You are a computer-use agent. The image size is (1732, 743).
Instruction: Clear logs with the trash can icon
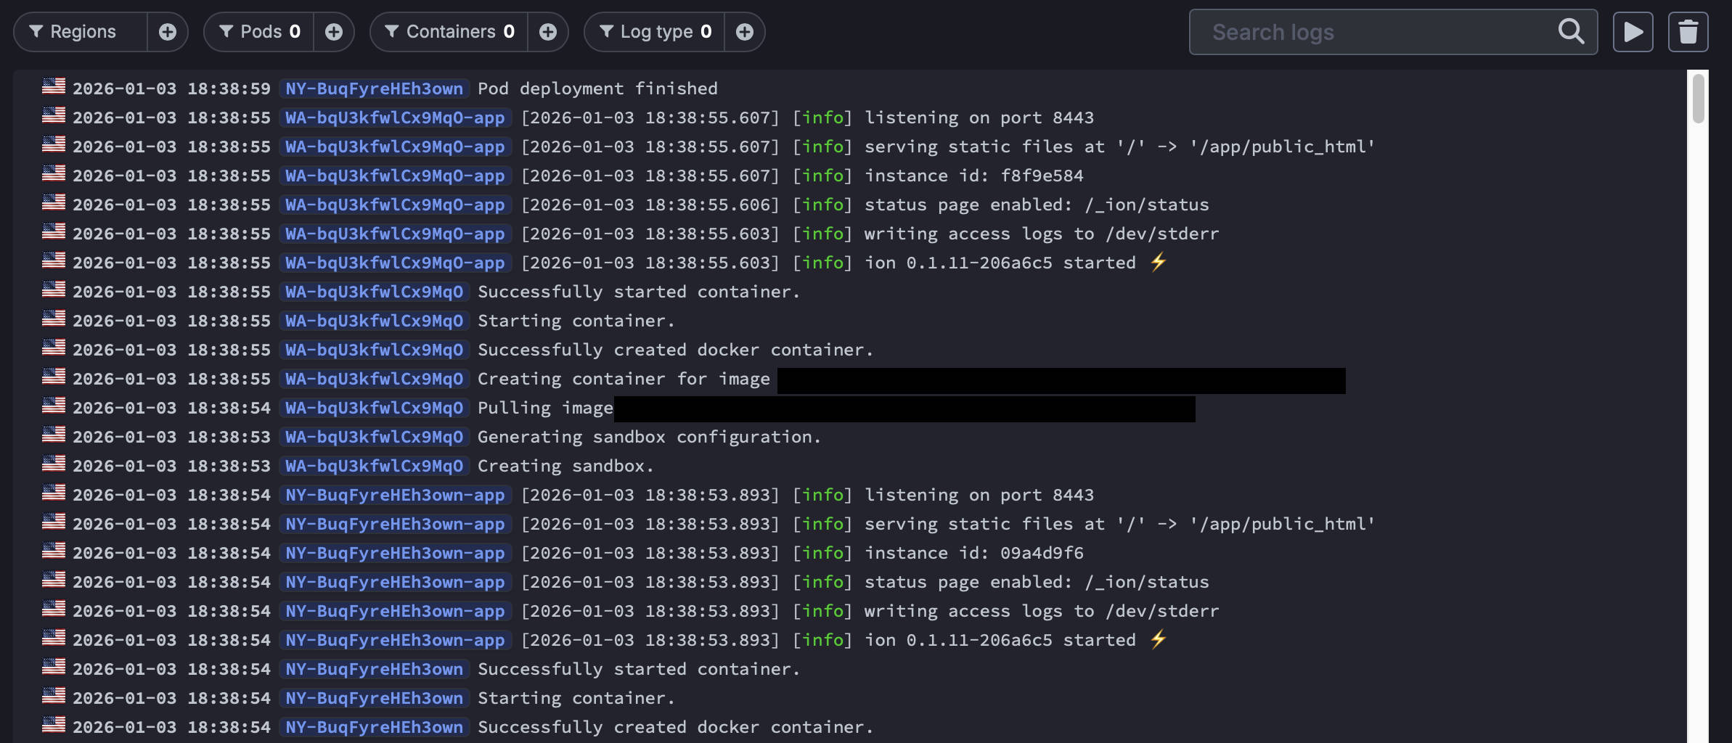pyautogui.click(x=1688, y=32)
